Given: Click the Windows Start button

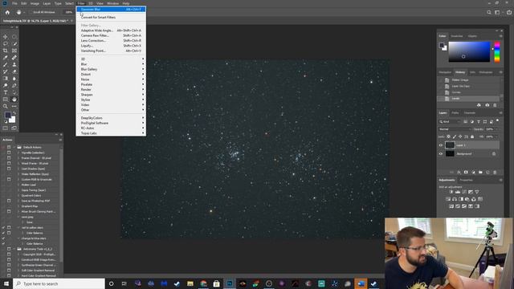Looking at the screenshot, I should point(6,283).
